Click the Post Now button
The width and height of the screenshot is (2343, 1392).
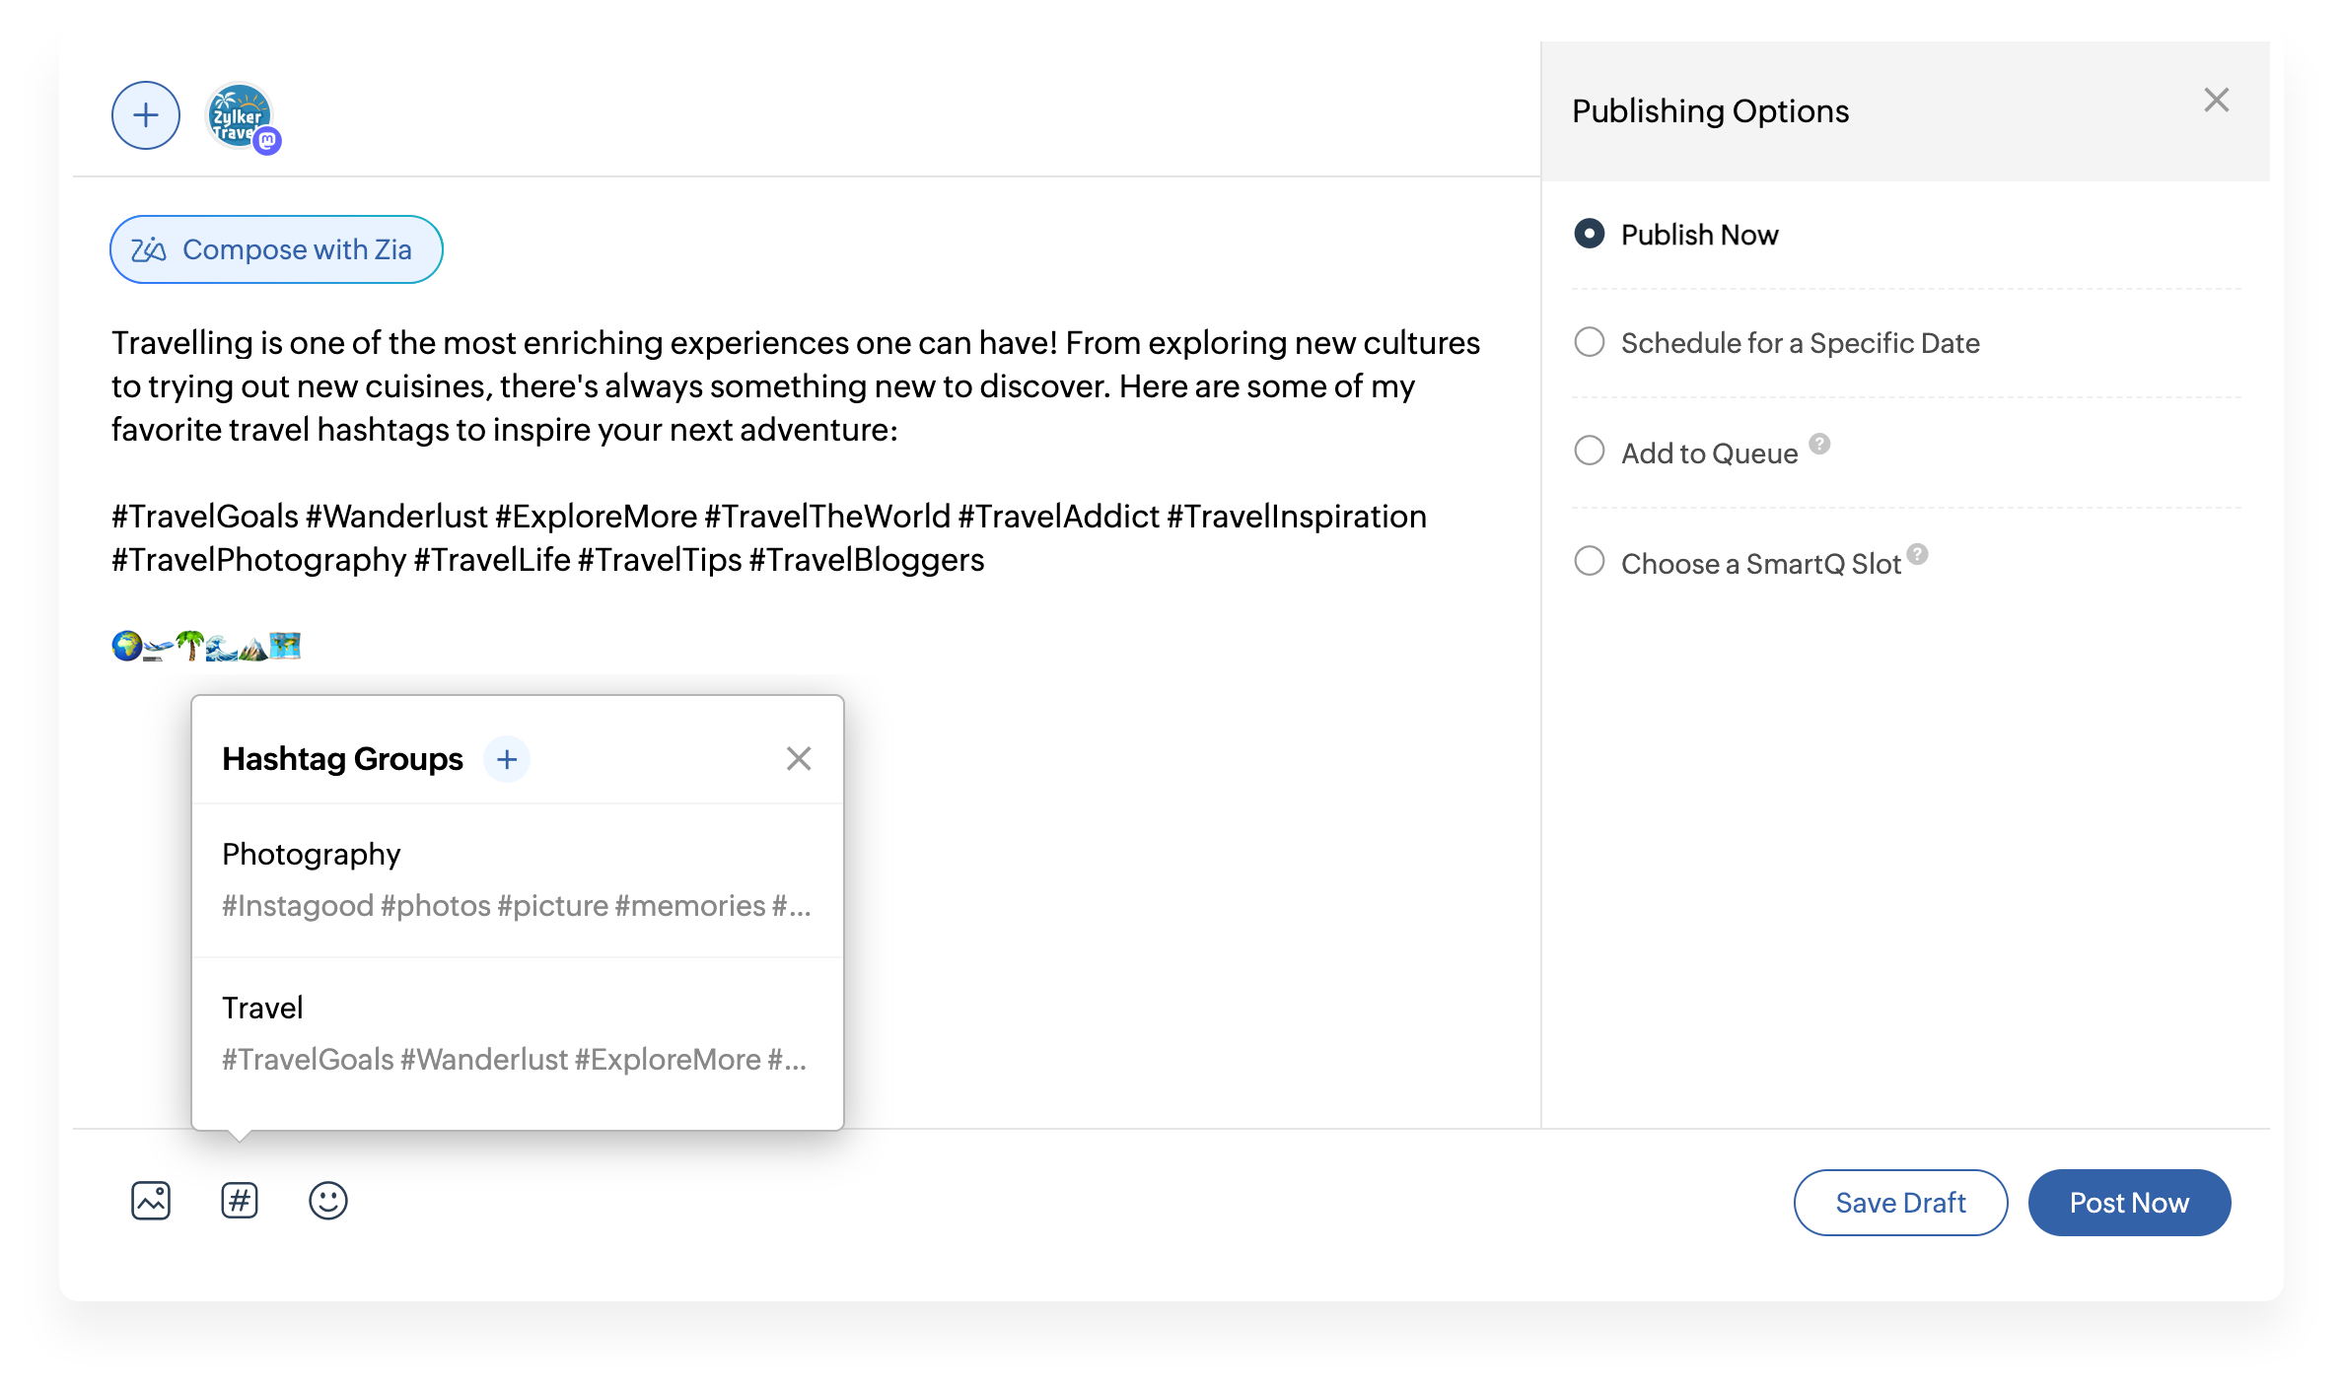coord(2129,1203)
